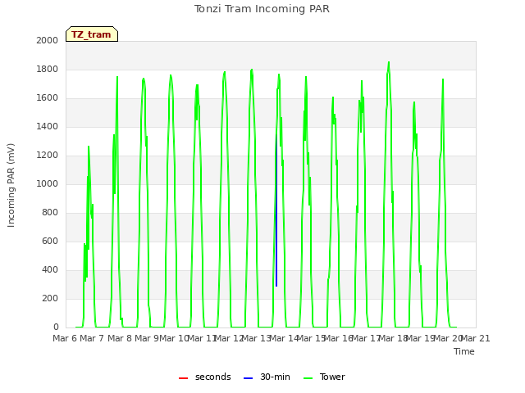Click the Mar 7 date label
This screenshot has height=393, width=525.
tap(92, 338)
